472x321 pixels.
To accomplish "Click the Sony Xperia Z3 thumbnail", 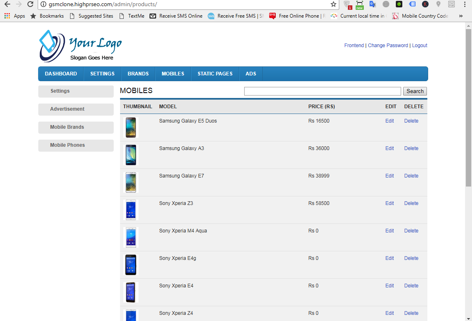I will tap(131, 210).
